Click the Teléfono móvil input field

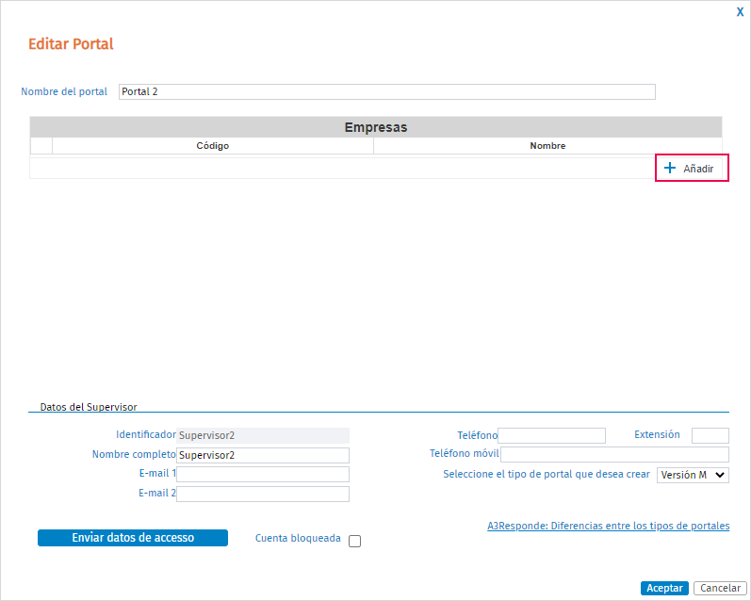pyautogui.click(x=615, y=454)
